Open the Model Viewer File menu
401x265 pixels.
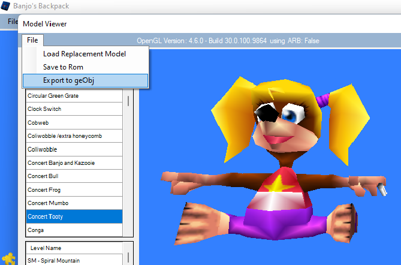coord(32,40)
